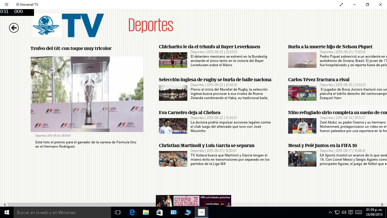Open 'Burla a la muerte hijo de Nelson Piquet'
Screen dimensions: 387x218
(330, 47)
